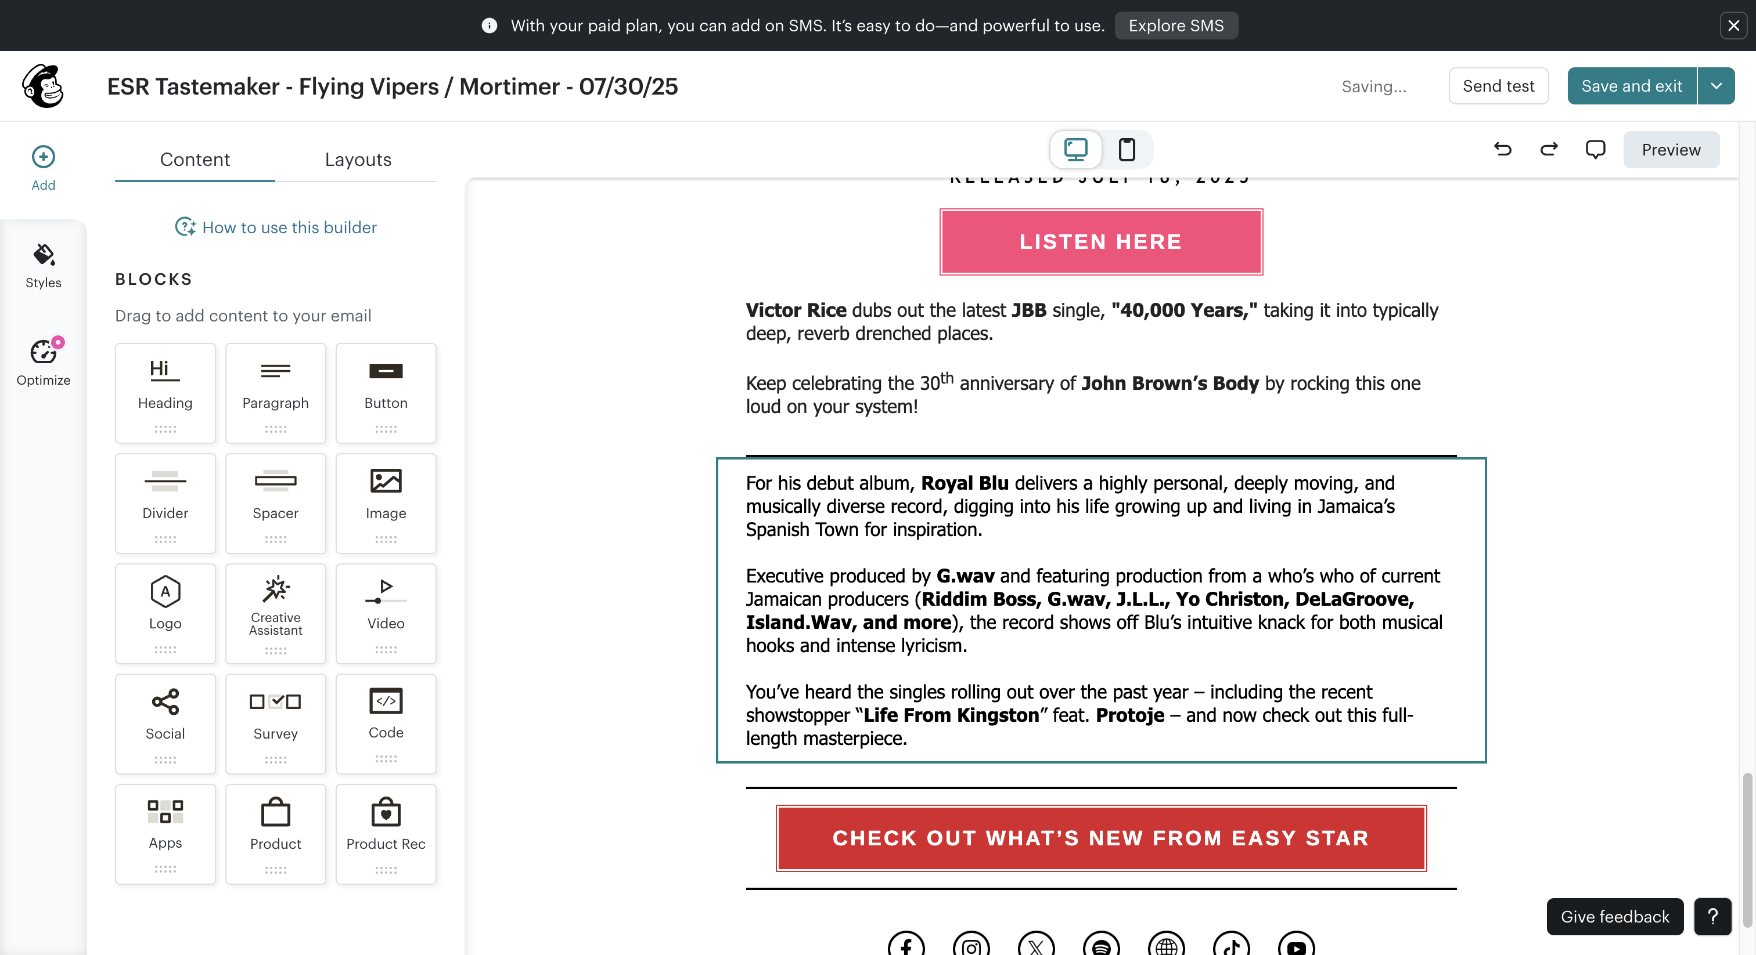Switch to the Layouts tab
1756x955 pixels.
pos(358,160)
